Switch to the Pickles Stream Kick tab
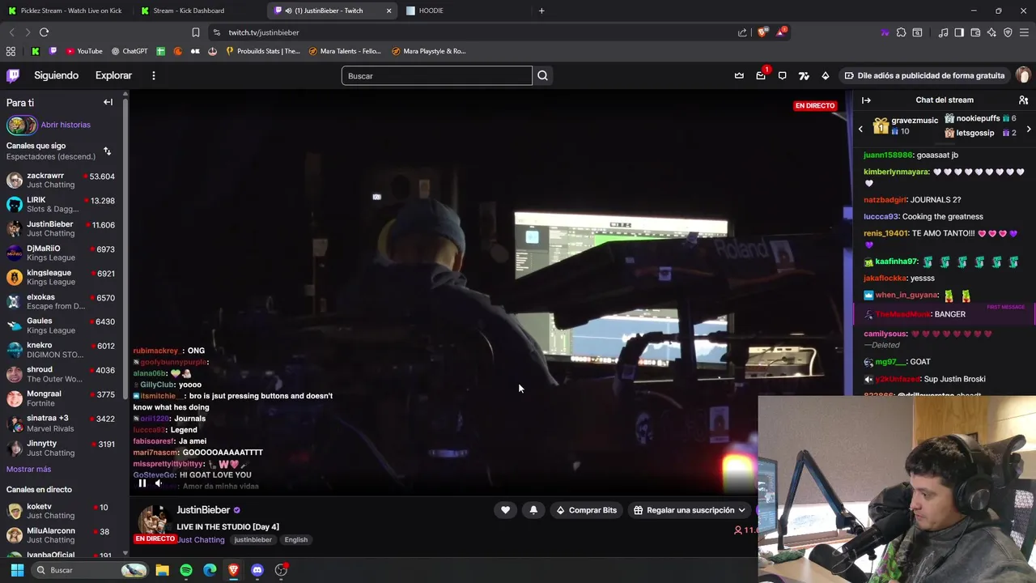1036x583 pixels. point(65,11)
